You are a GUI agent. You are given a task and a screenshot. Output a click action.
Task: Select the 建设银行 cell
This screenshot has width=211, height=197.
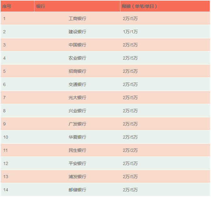(77, 32)
